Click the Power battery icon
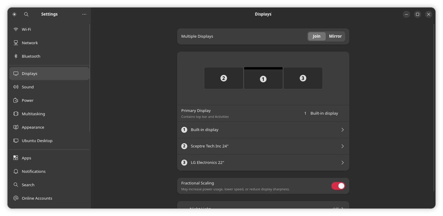Screen dimensions: 443x216 click(16, 100)
